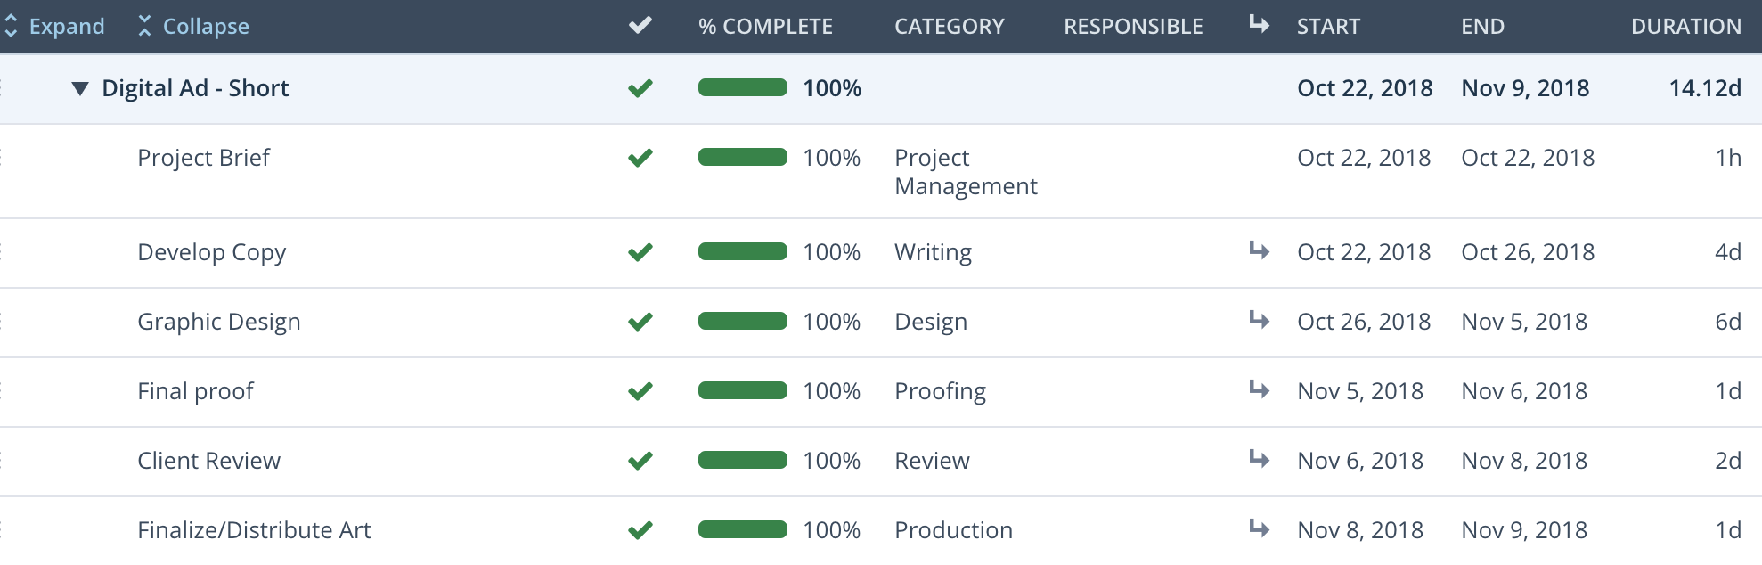Image resolution: width=1762 pixels, height=565 pixels.
Task: Click Nov 5, 2018 end date of Graphic Design
Action: click(1524, 322)
